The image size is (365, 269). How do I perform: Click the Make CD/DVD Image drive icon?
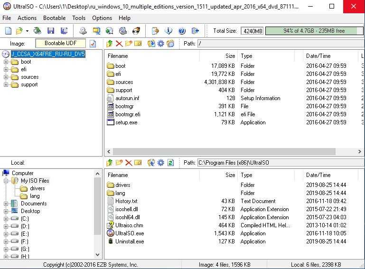click(83, 31)
